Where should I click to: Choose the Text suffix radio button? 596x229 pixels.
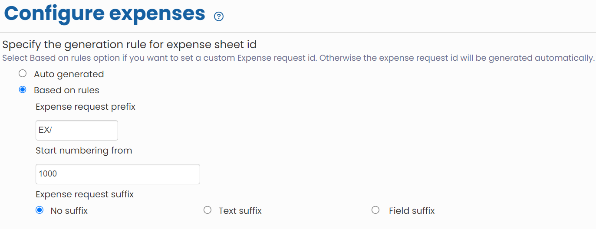[x=207, y=210]
